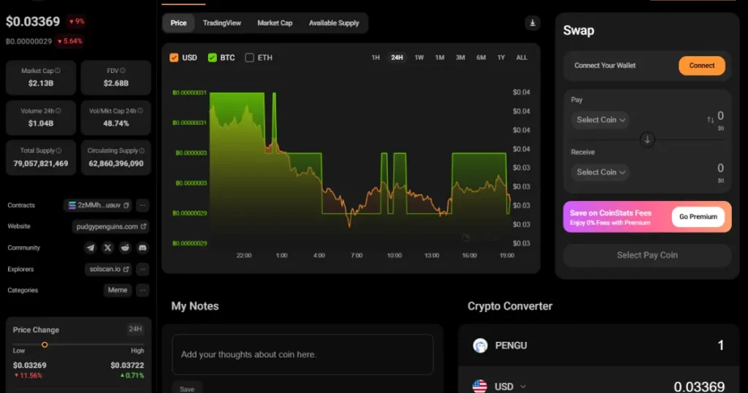Open the X (Twitter) community icon
Viewport: 748px width, 393px height.
(x=108, y=248)
